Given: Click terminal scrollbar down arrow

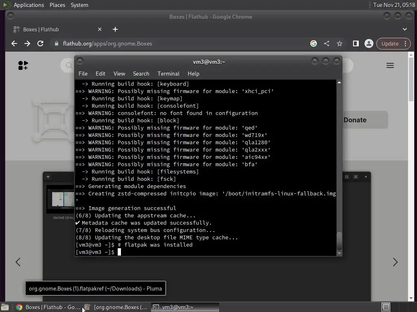Looking at the screenshot, I should [x=339, y=253].
